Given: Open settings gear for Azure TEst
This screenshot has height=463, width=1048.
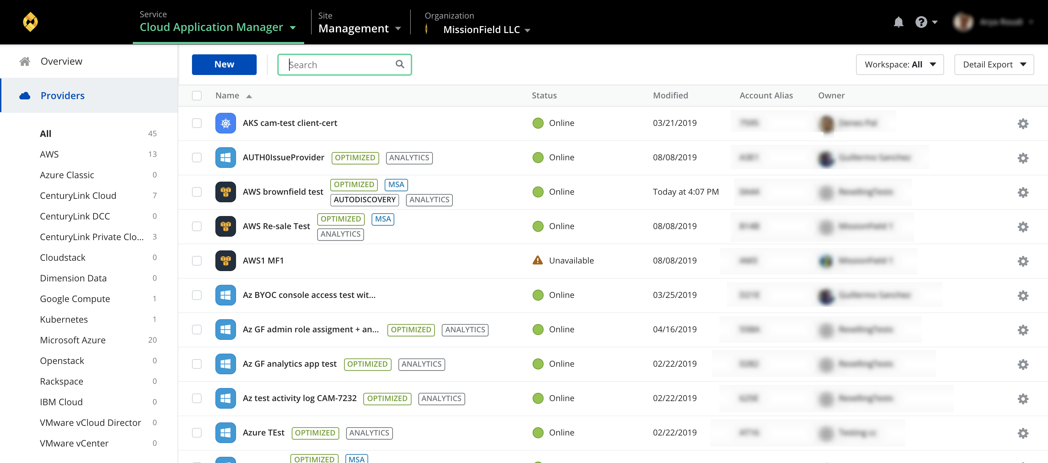Looking at the screenshot, I should (x=1023, y=433).
